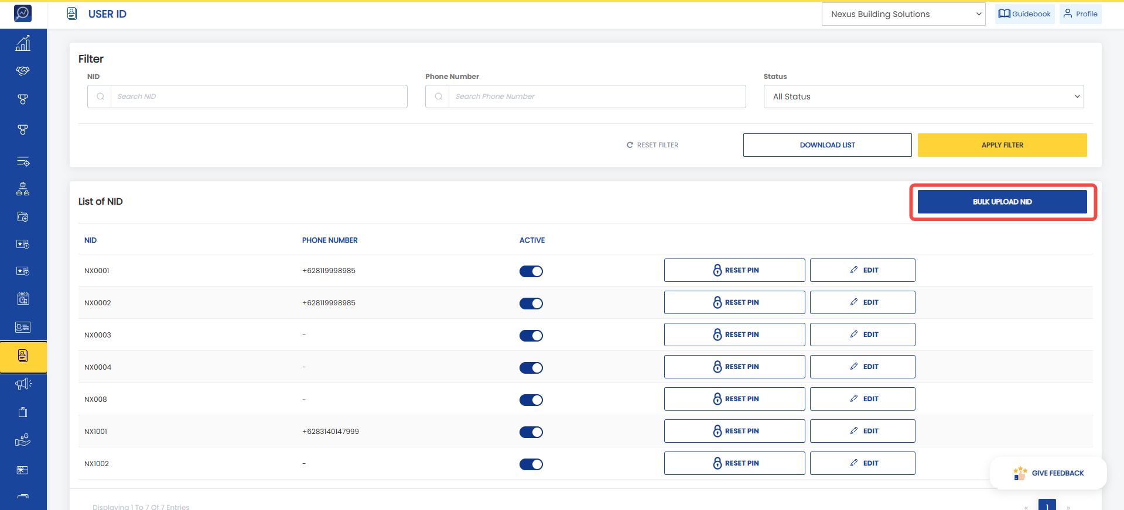Screen dimensions: 1124x510
Task: Click the Apply Filter button
Action: point(1002,145)
